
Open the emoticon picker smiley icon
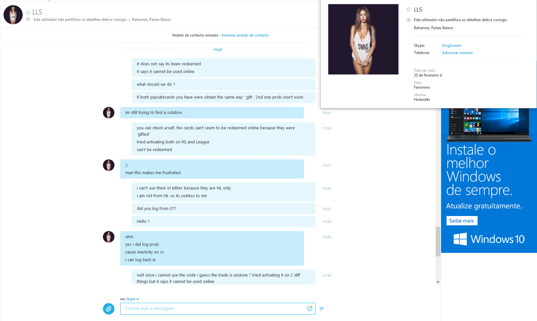[310, 309]
